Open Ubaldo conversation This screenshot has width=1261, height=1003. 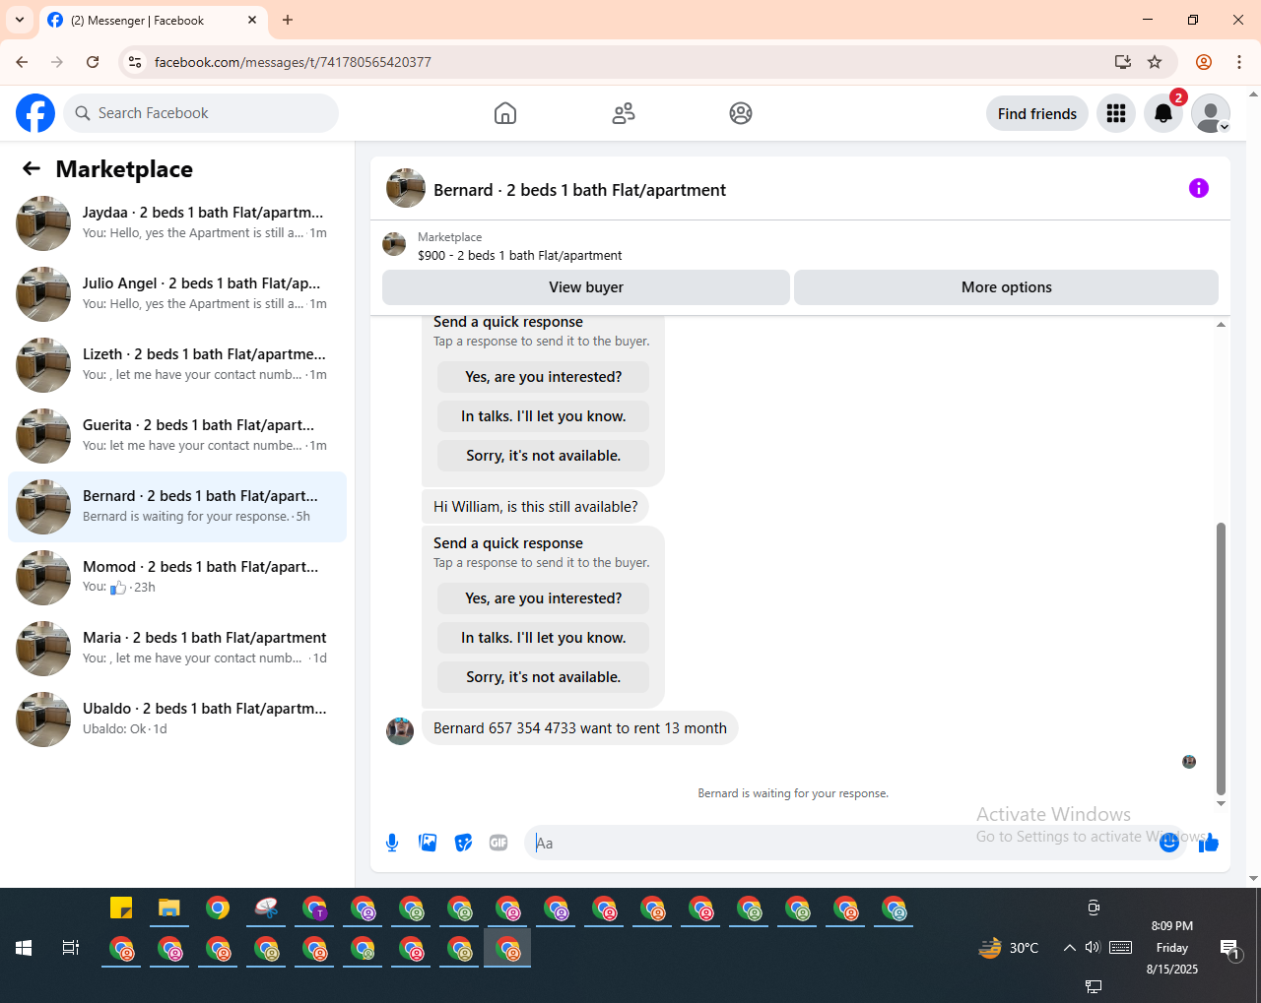point(177,720)
